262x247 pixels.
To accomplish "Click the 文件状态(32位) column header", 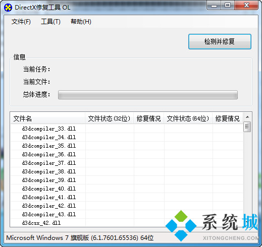I will coord(109,118).
